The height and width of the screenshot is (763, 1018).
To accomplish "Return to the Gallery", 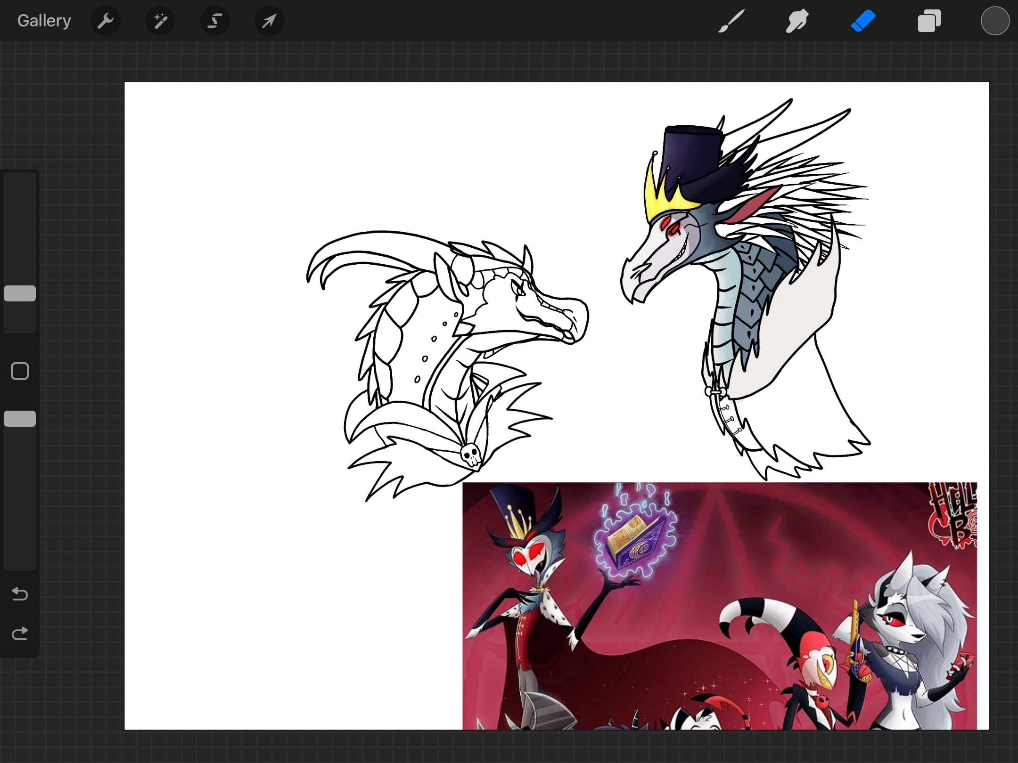I will pyautogui.click(x=43, y=20).
